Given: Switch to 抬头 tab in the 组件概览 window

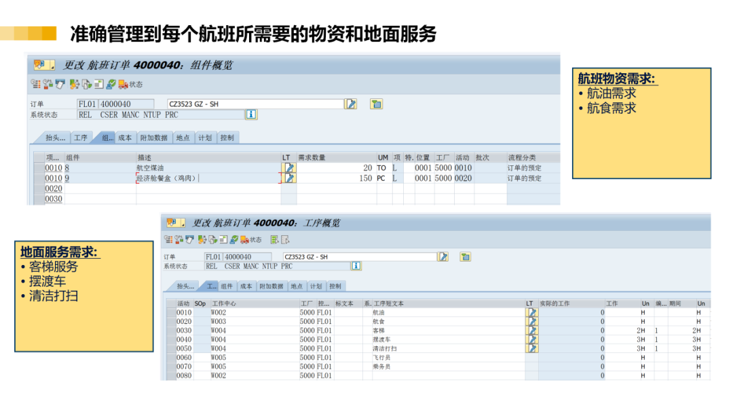Looking at the screenshot, I should pyautogui.click(x=54, y=138).
